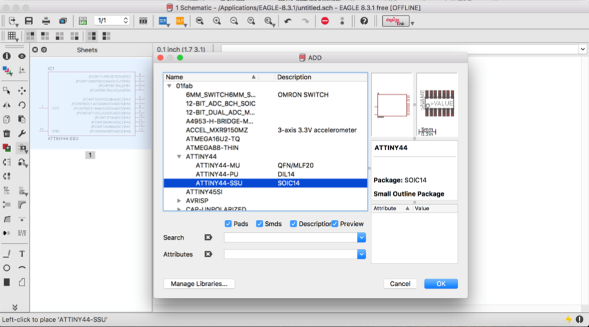The width and height of the screenshot is (589, 327).
Task: Expand the AVRISP tree entry
Action: tap(179, 201)
